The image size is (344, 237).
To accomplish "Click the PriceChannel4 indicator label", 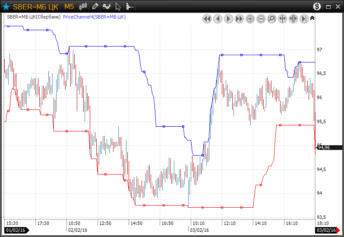I will (94, 17).
